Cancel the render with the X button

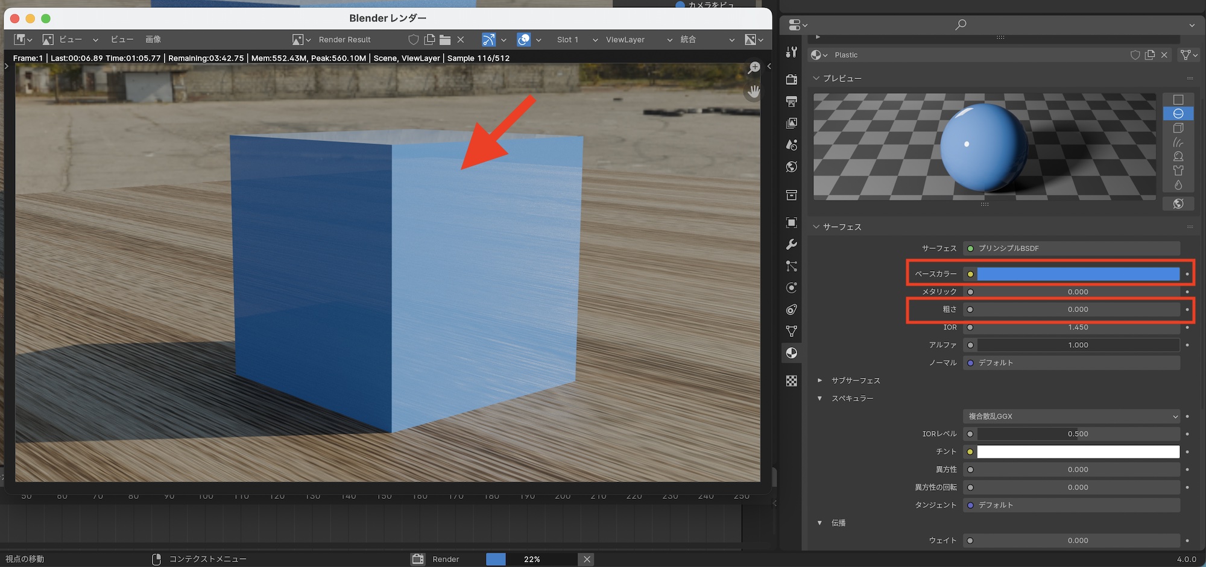click(x=587, y=559)
